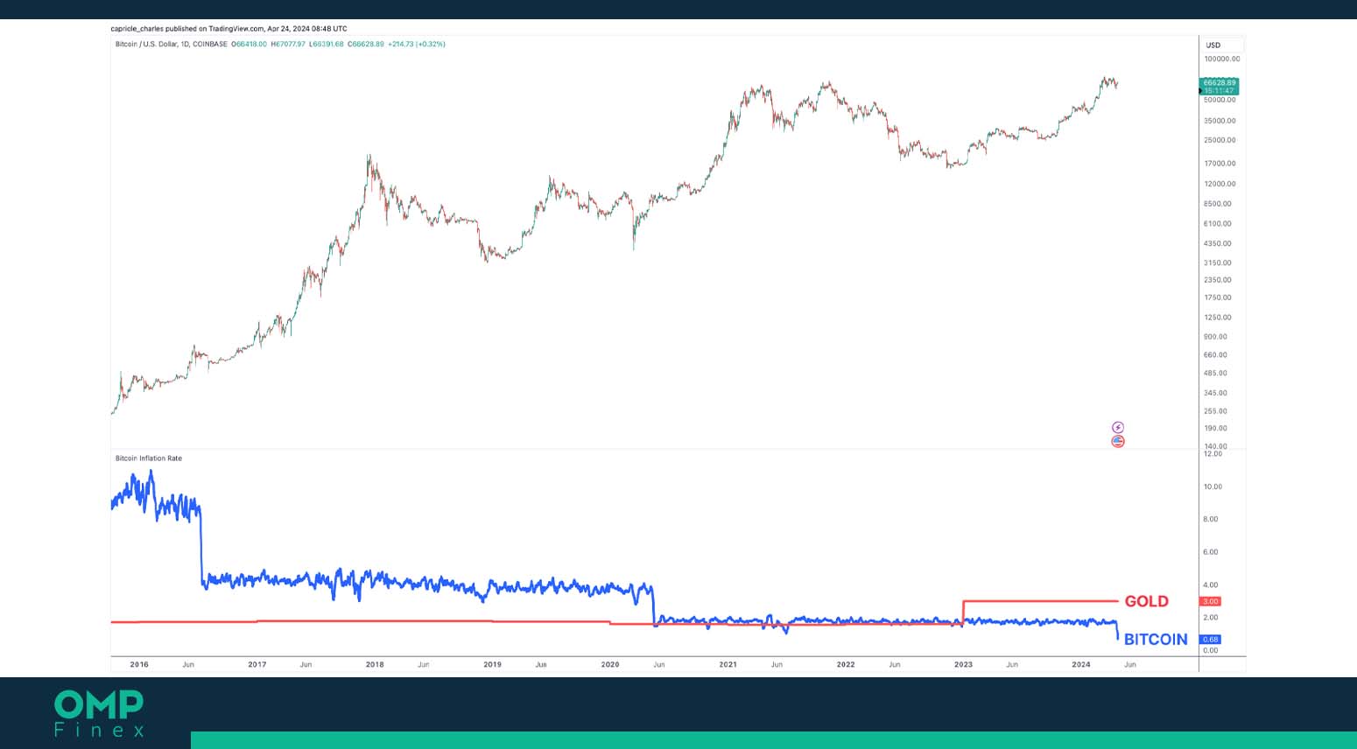Image resolution: width=1357 pixels, height=749 pixels.
Task: Click the 10.00 inflation axis label
Action: pyautogui.click(x=1213, y=486)
